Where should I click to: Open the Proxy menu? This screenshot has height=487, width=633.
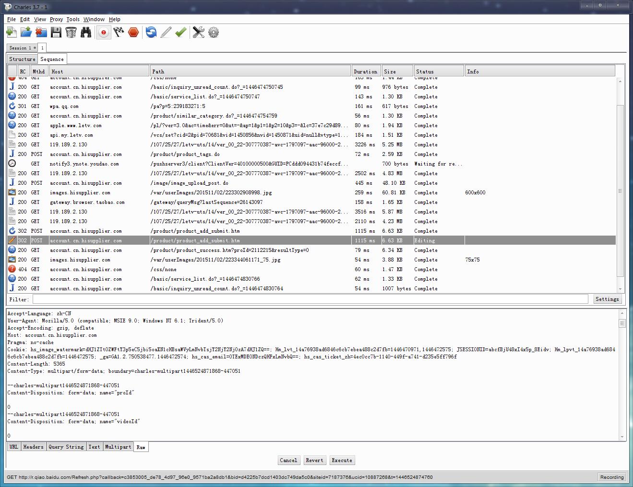[56, 19]
